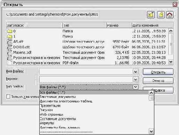Focus the Версия input field
Viewport: 179px width, 135px height.
(x=86, y=79)
